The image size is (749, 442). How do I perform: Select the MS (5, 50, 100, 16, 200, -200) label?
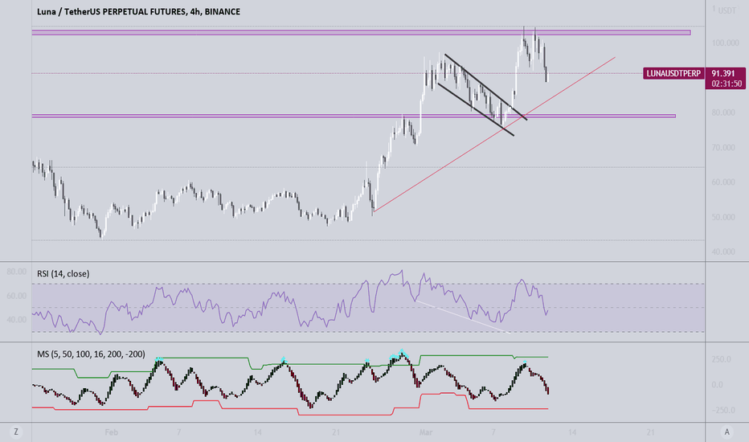pos(91,354)
